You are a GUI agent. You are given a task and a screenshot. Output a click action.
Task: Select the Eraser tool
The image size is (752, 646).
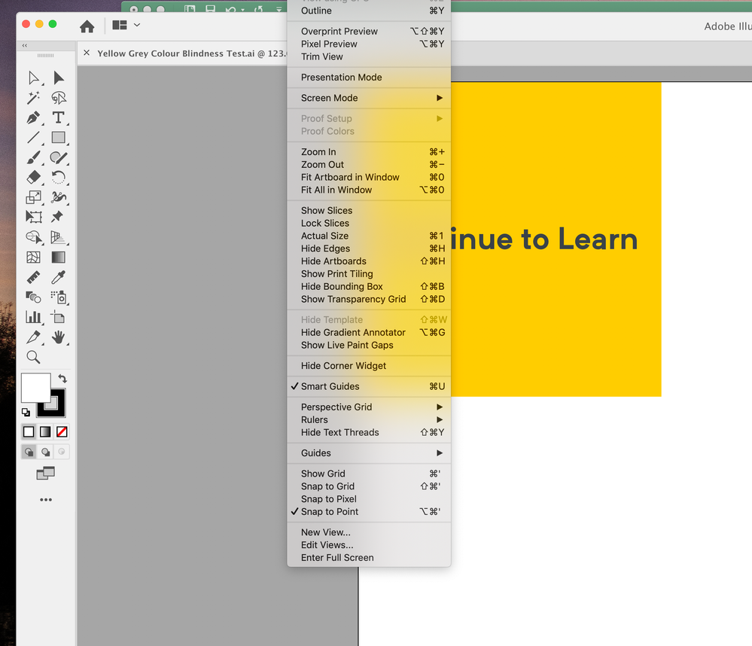[x=33, y=177]
